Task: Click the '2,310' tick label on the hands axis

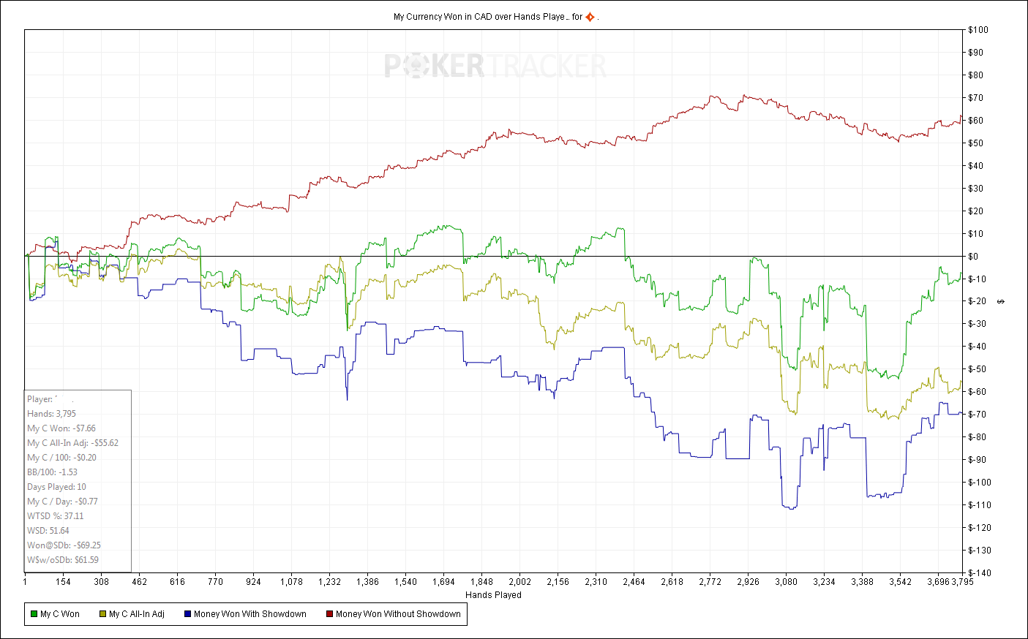Action: [596, 582]
